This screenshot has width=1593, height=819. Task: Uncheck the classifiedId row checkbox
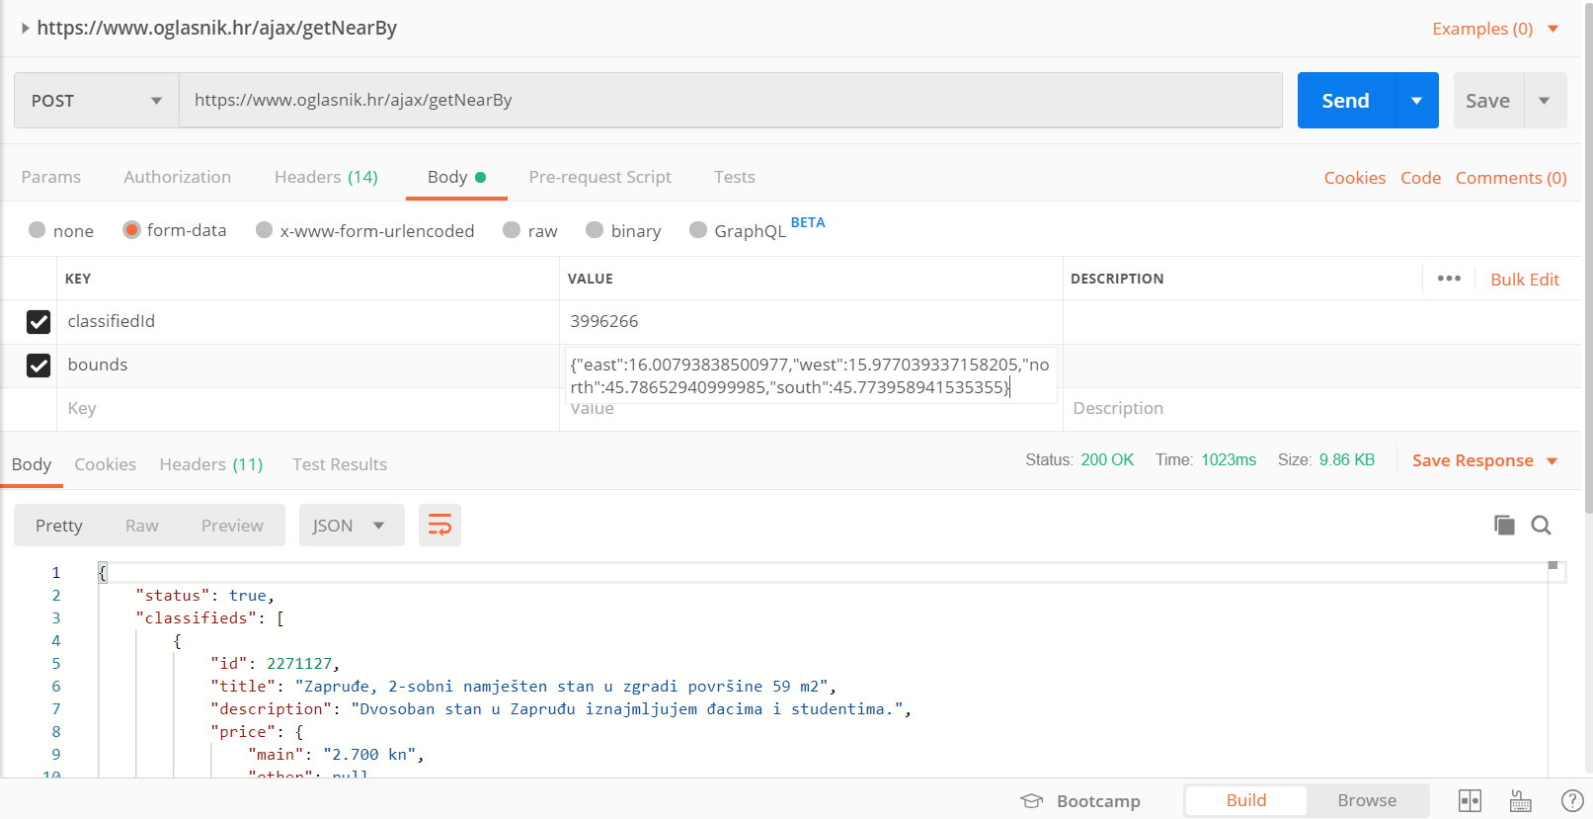[x=39, y=322]
